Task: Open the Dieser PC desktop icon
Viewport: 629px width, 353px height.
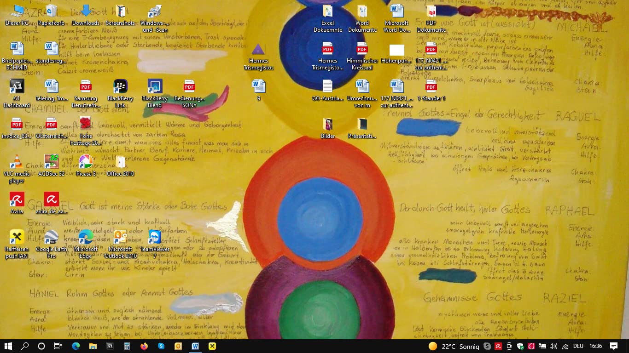Action: [x=17, y=15]
